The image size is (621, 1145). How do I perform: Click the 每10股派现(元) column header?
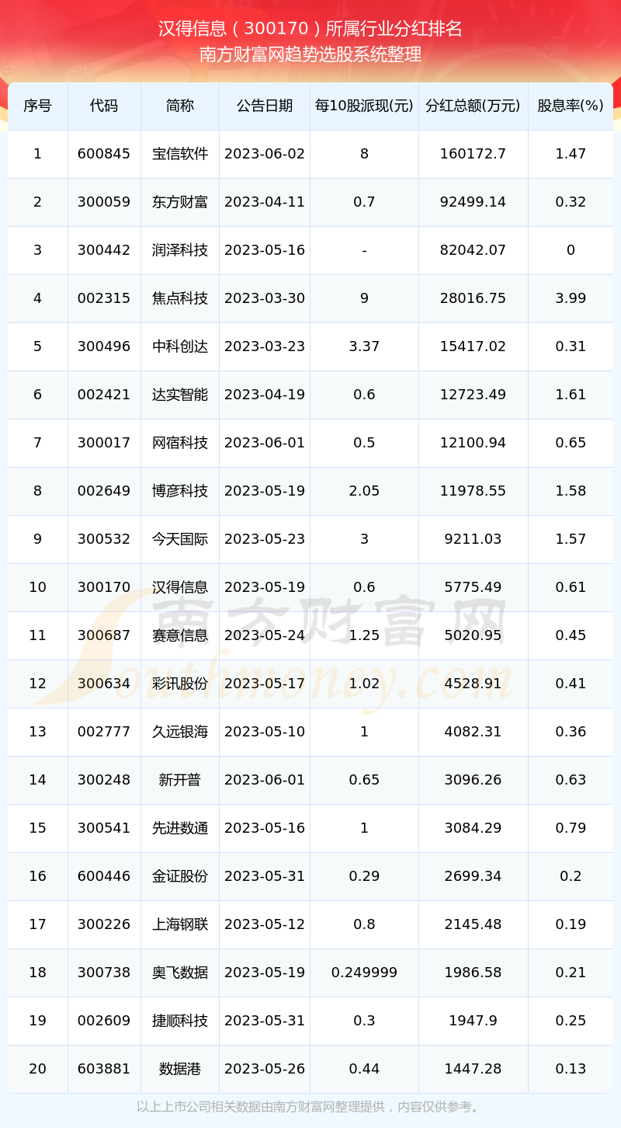(x=364, y=106)
